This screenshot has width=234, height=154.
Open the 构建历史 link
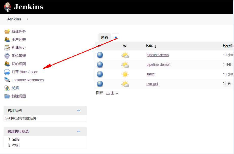click(x=19, y=48)
